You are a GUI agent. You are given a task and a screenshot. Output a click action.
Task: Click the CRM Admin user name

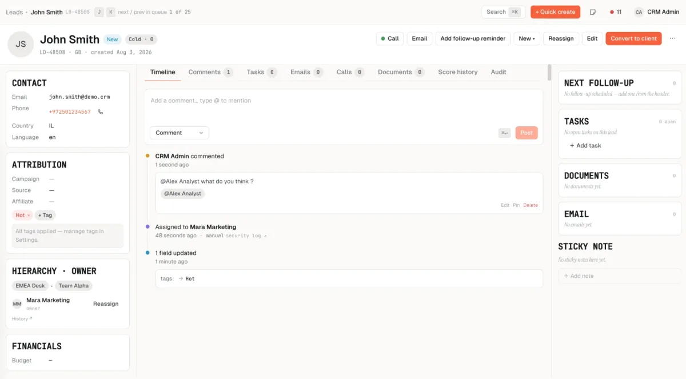(x=663, y=12)
